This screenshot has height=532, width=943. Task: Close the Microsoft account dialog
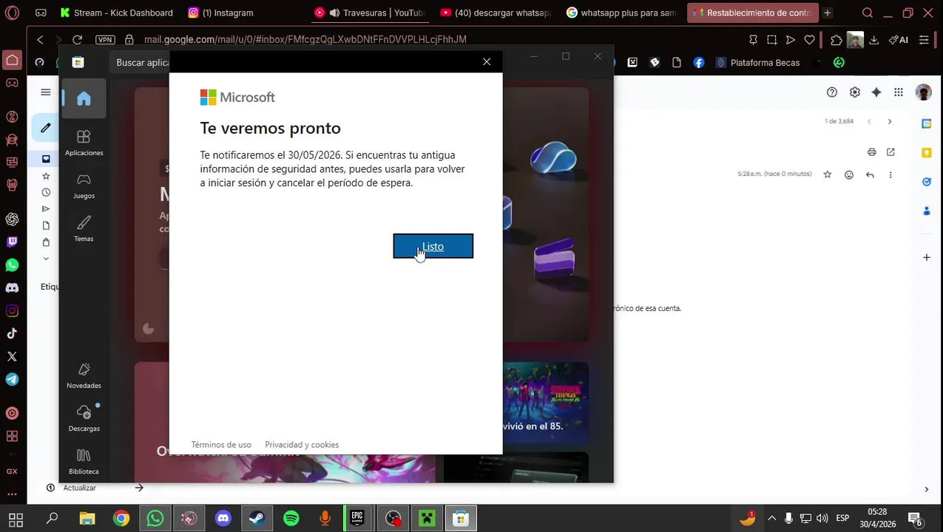pyautogui.click(x=487, y=62)
